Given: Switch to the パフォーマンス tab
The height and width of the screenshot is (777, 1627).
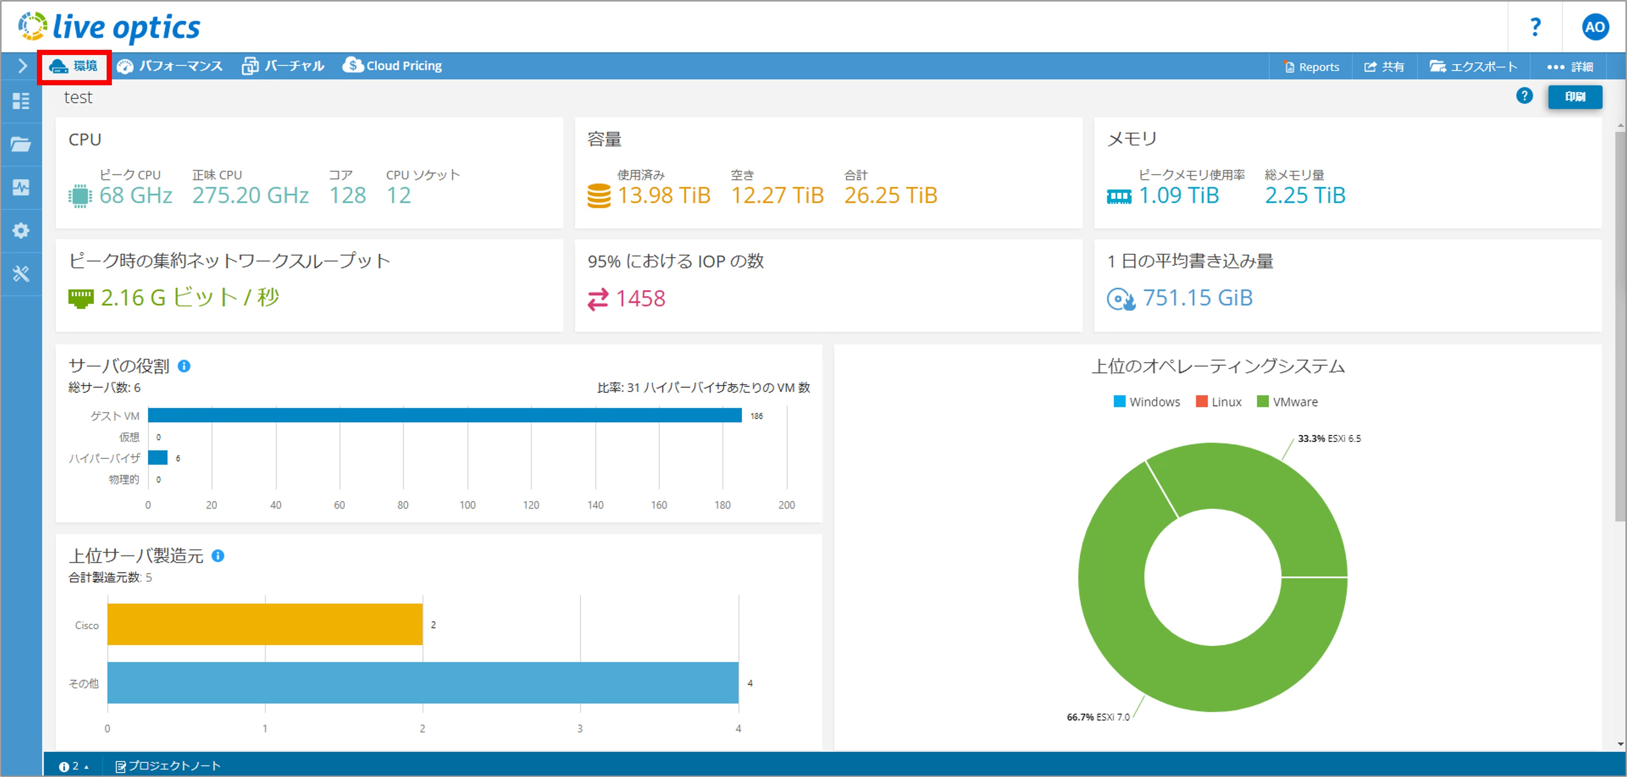Looking at the screenshot, I should click(x=170, y=66).
